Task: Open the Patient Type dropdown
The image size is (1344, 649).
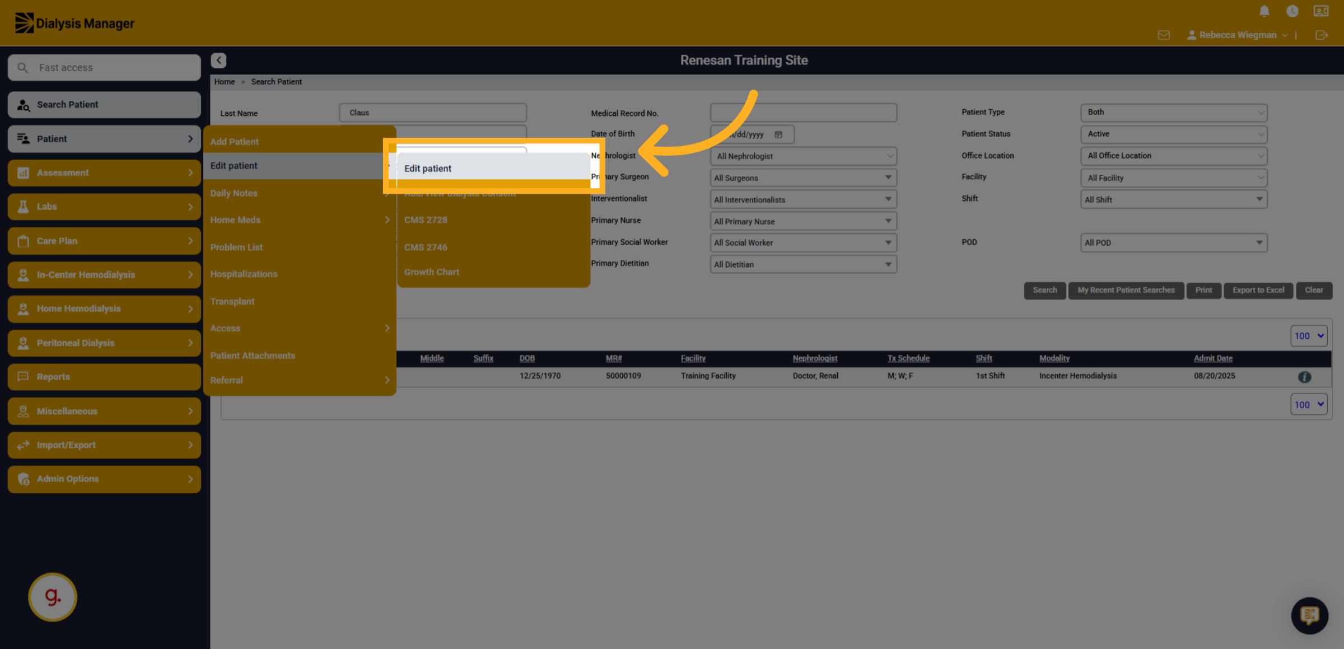Action: pos(1174,113)
